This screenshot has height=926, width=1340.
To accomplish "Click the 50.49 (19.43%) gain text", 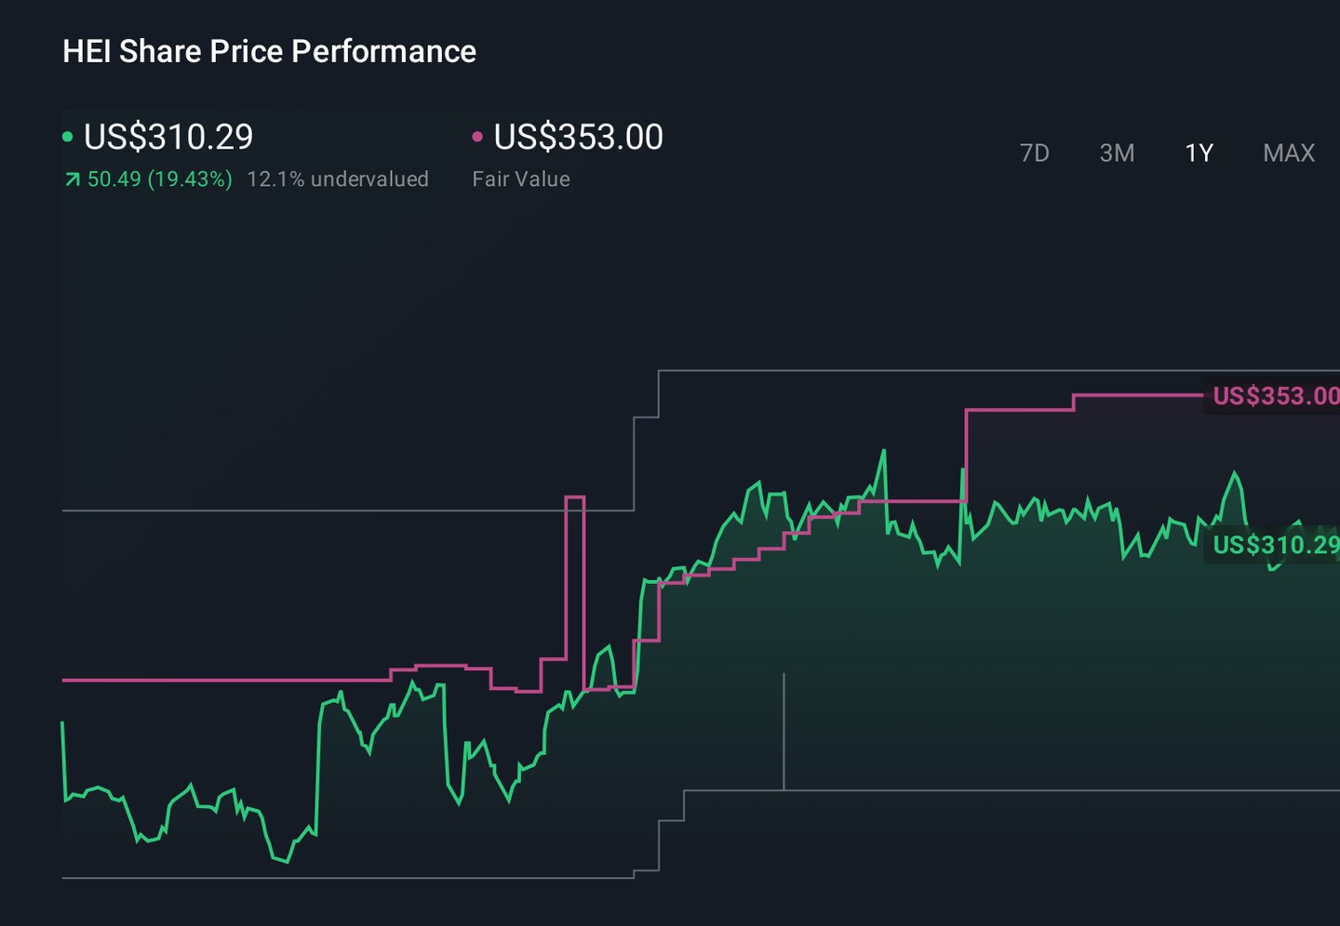I will click(x=159, y=179).
